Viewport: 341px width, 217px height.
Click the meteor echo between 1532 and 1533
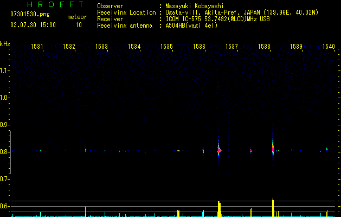86,150
